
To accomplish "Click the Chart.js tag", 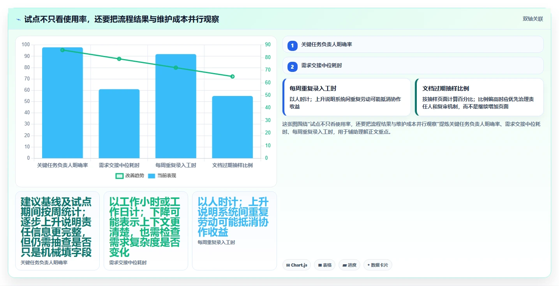I will [296, 265].
